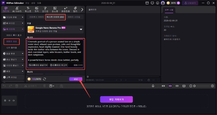Select 이미지 특수 효과 in the sidebar

click(14, 35)
